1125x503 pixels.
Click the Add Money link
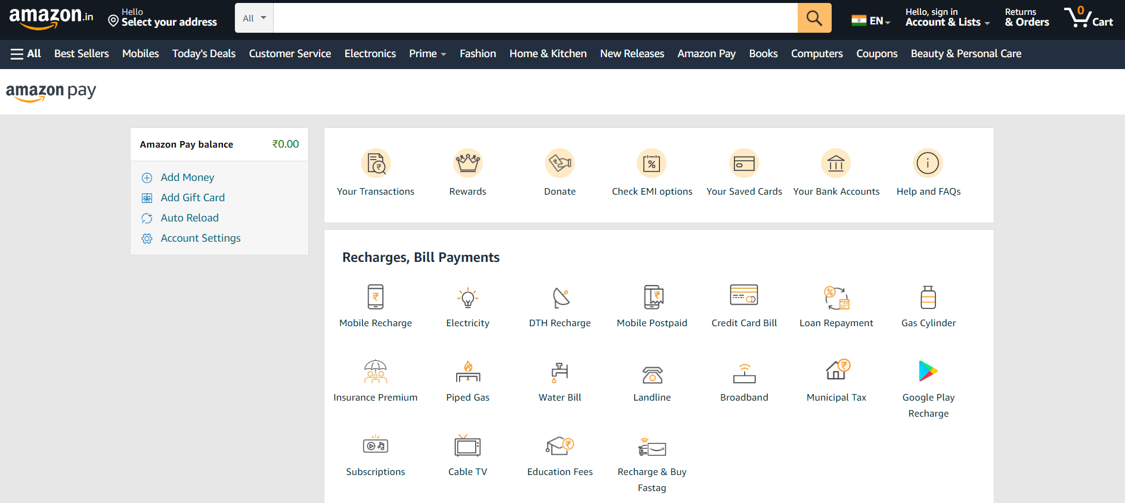pos(187,177)
